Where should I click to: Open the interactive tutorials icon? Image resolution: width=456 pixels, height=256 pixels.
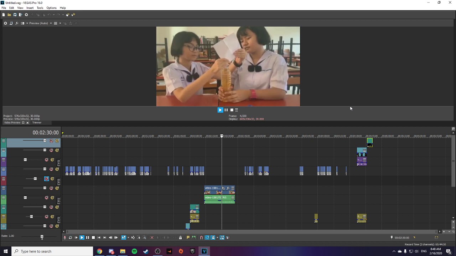[x=67, y=15]
